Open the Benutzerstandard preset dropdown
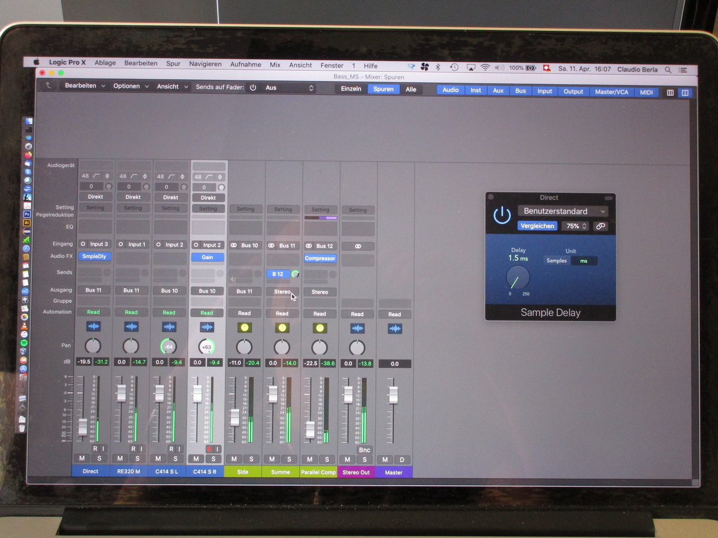The width and height of the screenshot is (718, 538). 562,211
